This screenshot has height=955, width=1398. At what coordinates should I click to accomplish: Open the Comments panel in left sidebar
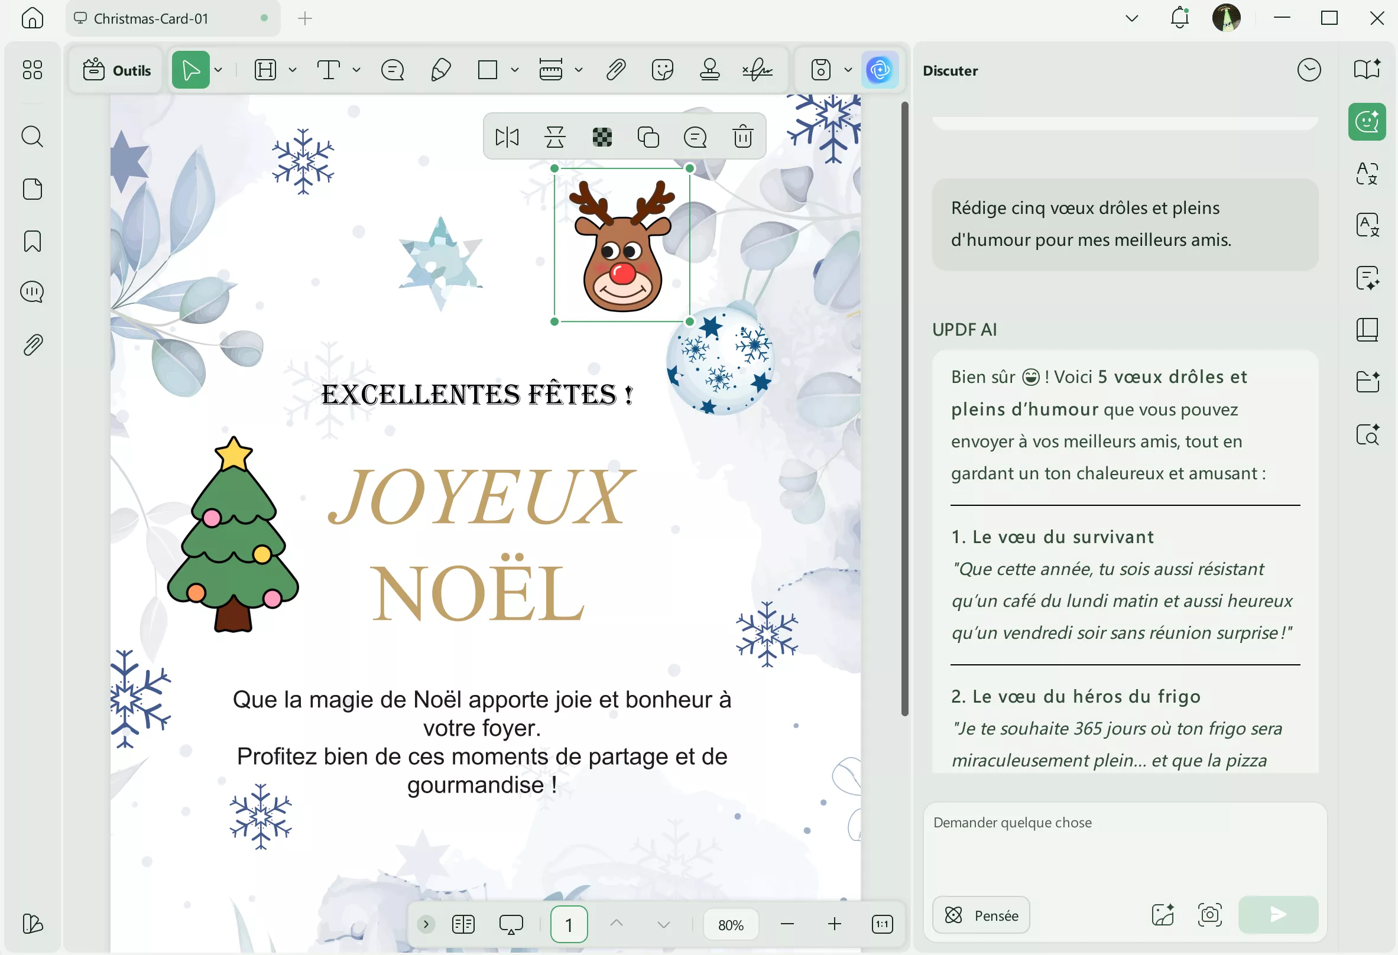pyautogui.click(x=32, y=293)
